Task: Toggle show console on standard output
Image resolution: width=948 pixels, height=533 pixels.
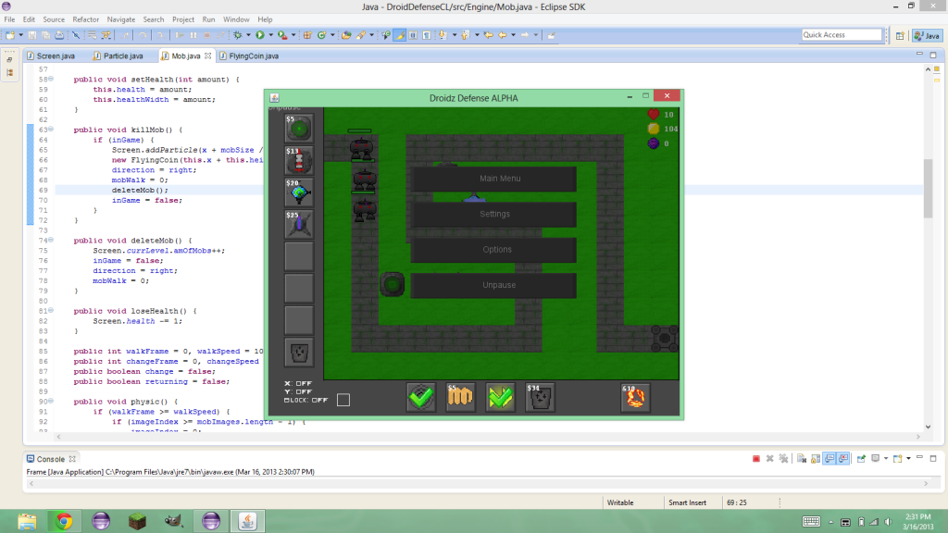Action: click(829, 459)
